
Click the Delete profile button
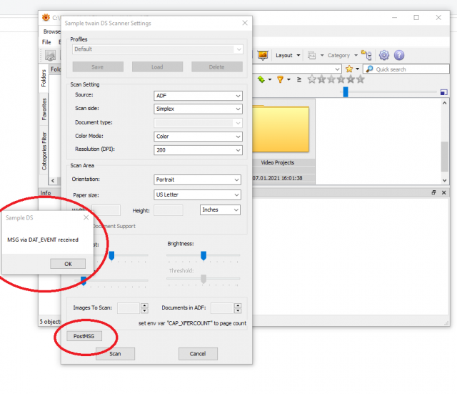217,67
